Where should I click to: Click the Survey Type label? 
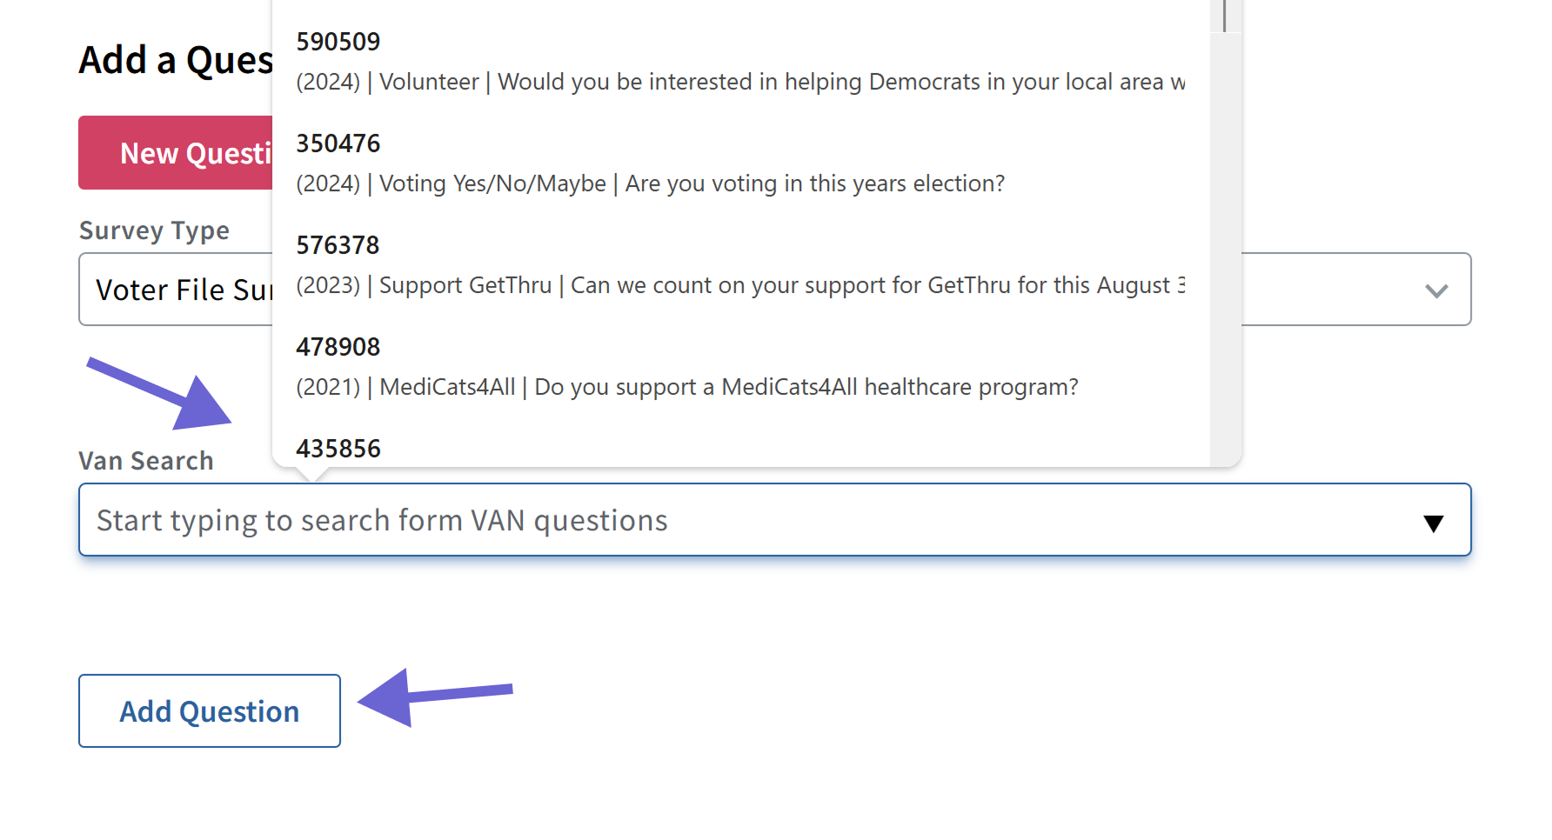click(x=154, y=230)
